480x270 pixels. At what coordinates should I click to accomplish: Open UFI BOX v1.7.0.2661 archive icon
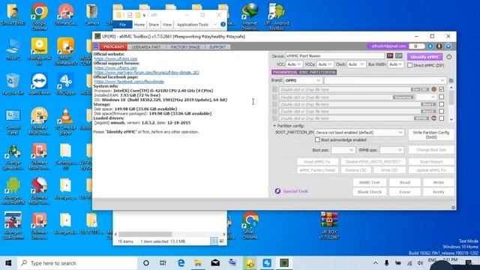[x=328, y=225]
